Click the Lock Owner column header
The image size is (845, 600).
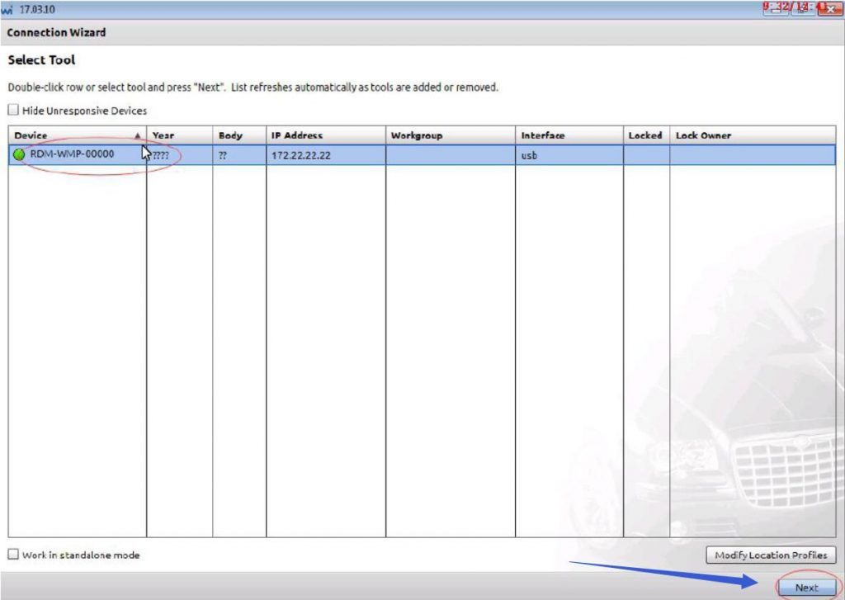pos(753,135)
